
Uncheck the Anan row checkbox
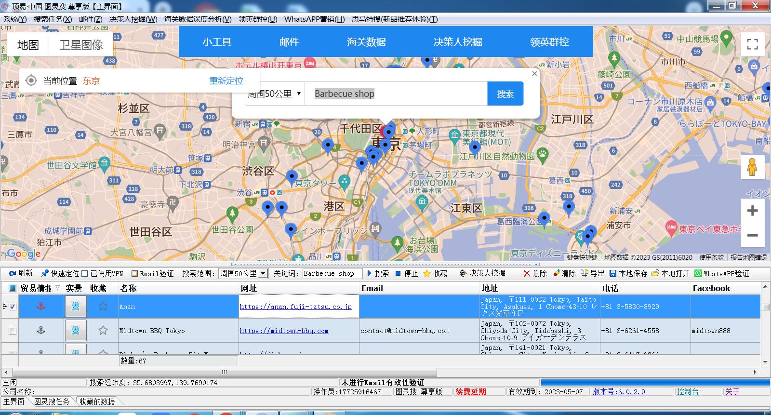click(x=13, y=307)
